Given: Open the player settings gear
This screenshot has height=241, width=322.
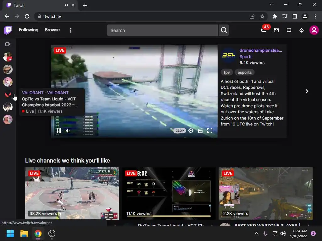Looking at the screenshot, I should (x=191, y=131).
